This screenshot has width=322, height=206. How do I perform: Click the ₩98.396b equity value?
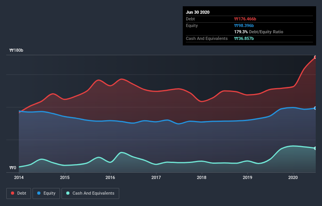click(244, 25)
